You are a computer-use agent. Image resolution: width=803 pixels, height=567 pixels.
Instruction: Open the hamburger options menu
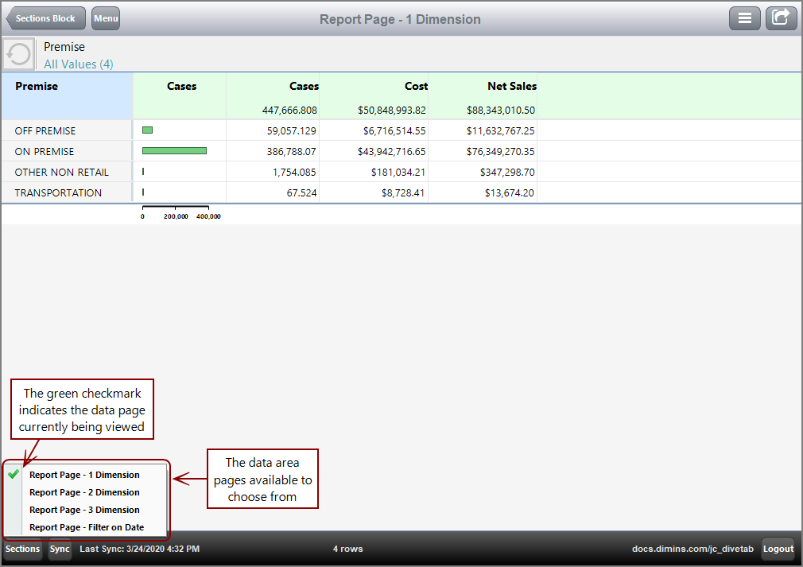[745, 17]
